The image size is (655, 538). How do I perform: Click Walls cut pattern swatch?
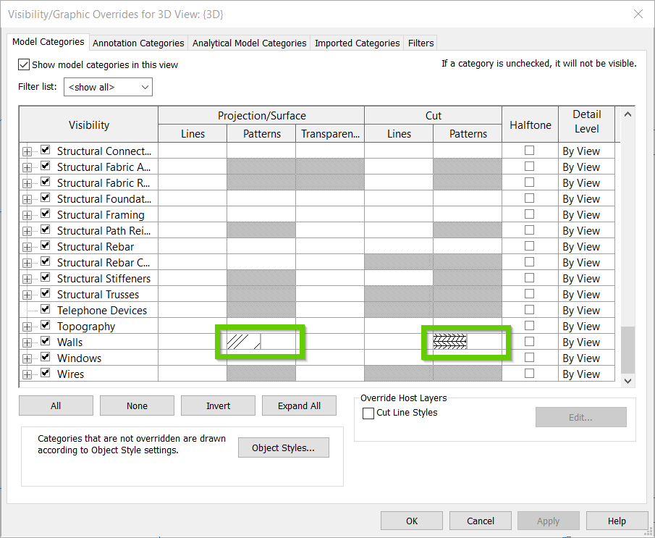tap(450, 342)
